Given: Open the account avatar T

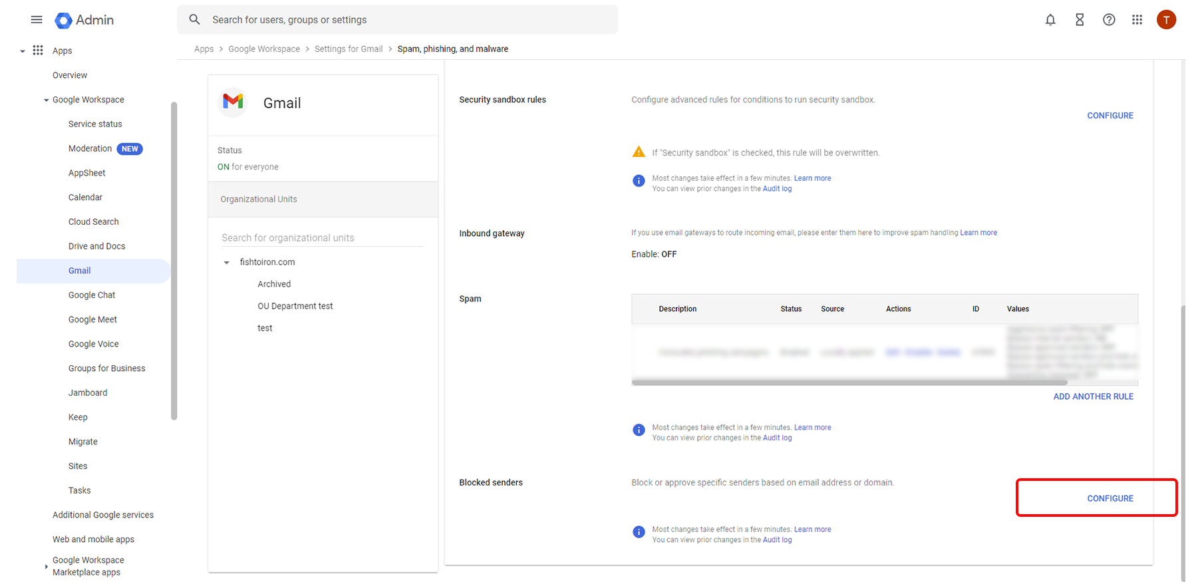Looking at the screenshot, I should click(x=1166, y=20).
